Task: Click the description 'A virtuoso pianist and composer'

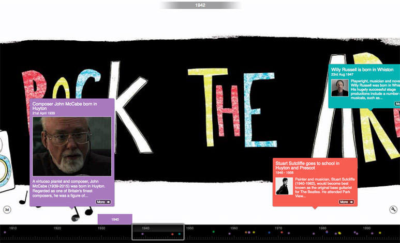Action: pyautogui.click(x=69, y=188)
